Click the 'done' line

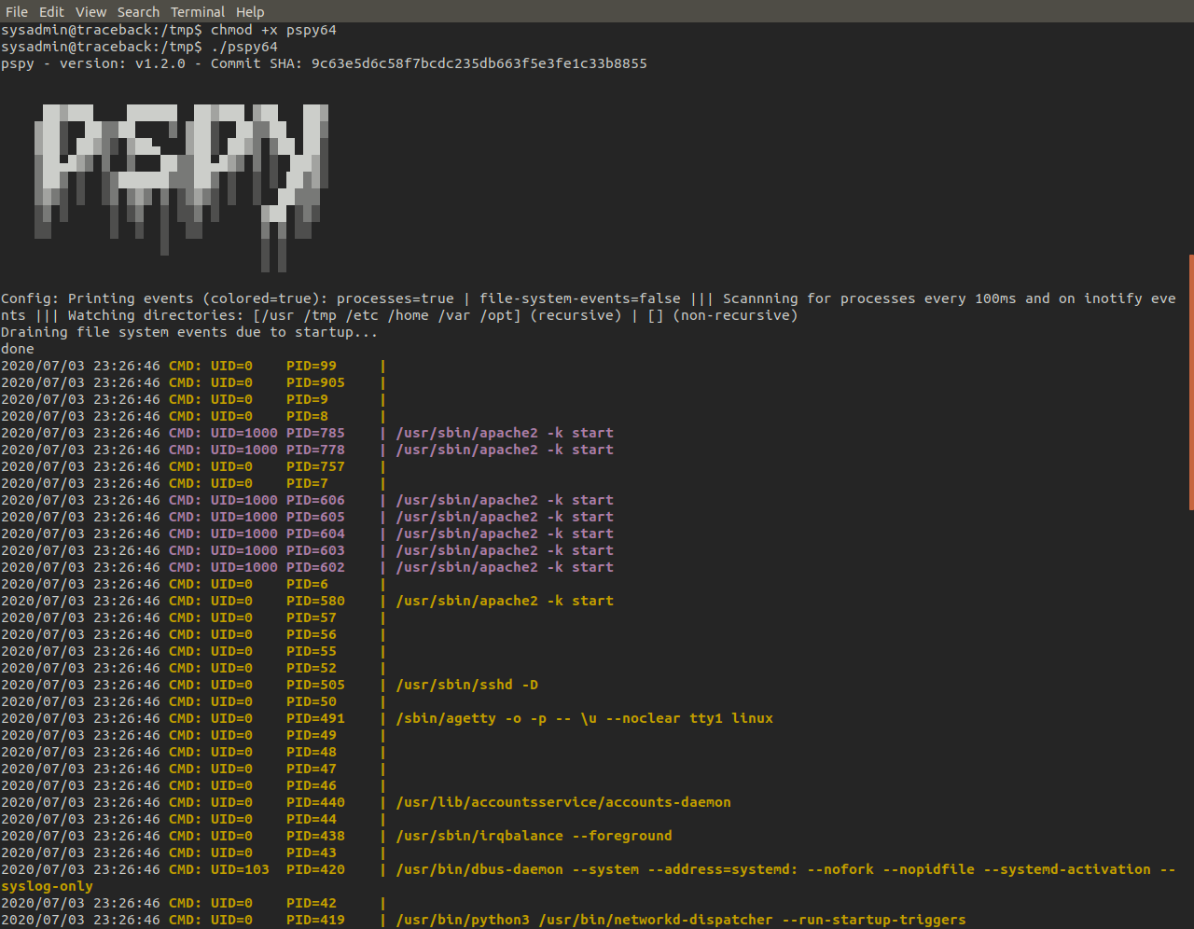[x=18, y=349]
